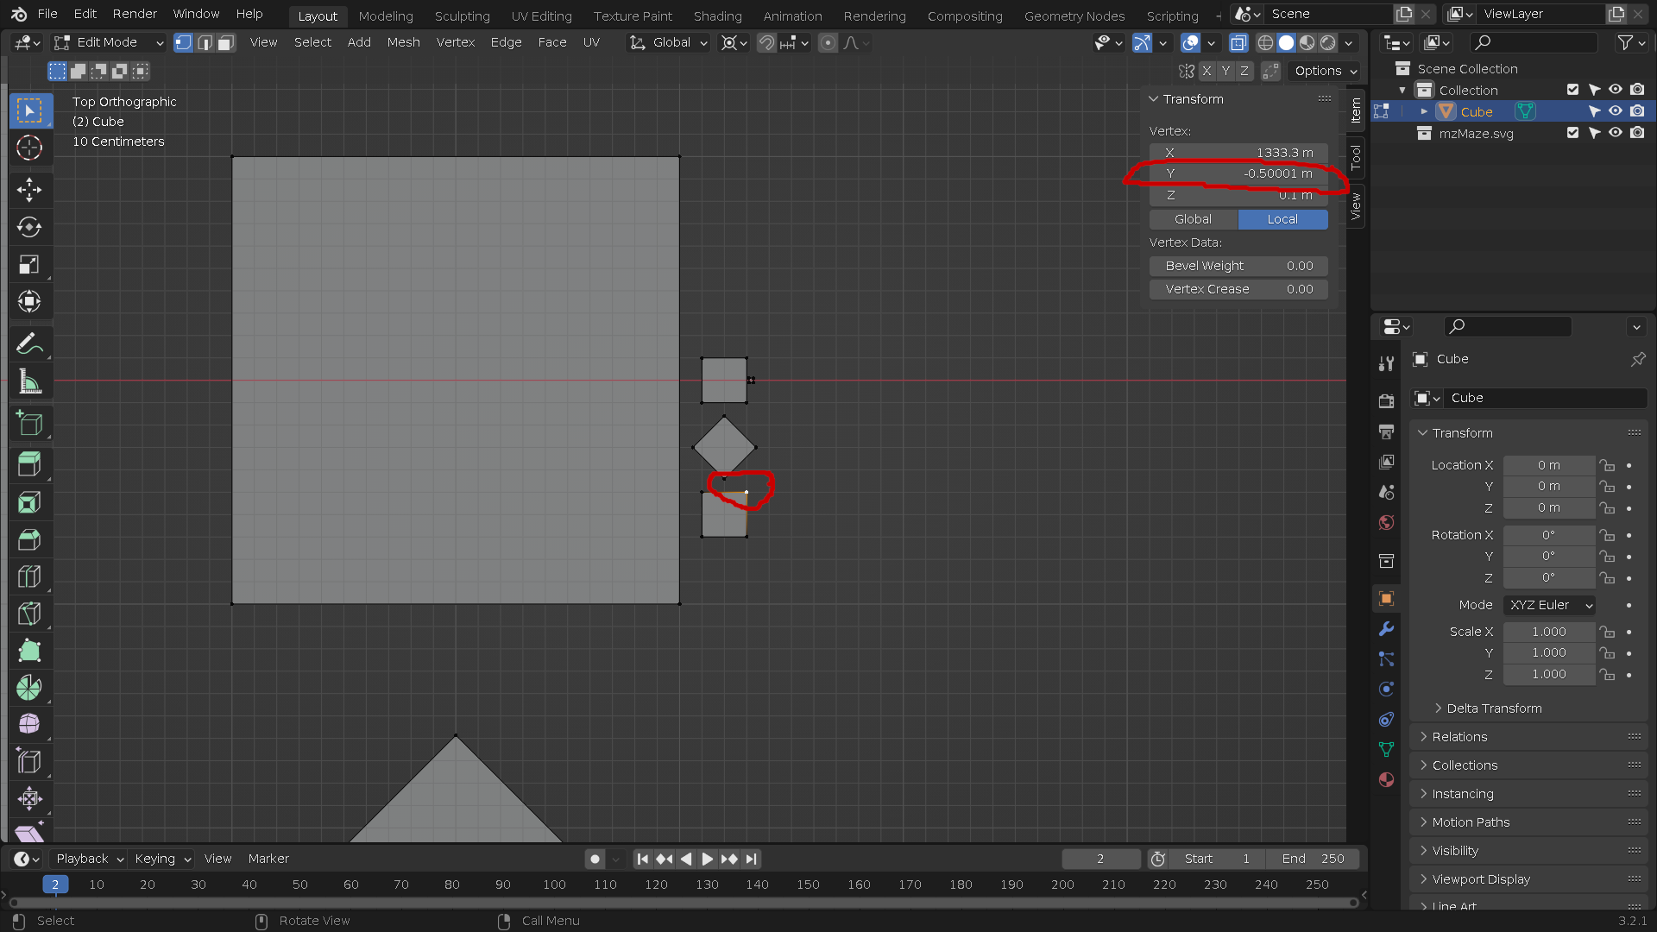Disable Cube in renders

click(x=1637, y=111)
